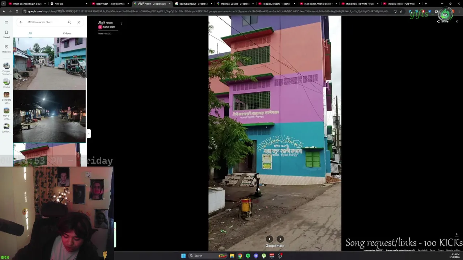Open Spotify from the taskbar
Viewport: 463px width, 260px height.
tap(248, 256)
